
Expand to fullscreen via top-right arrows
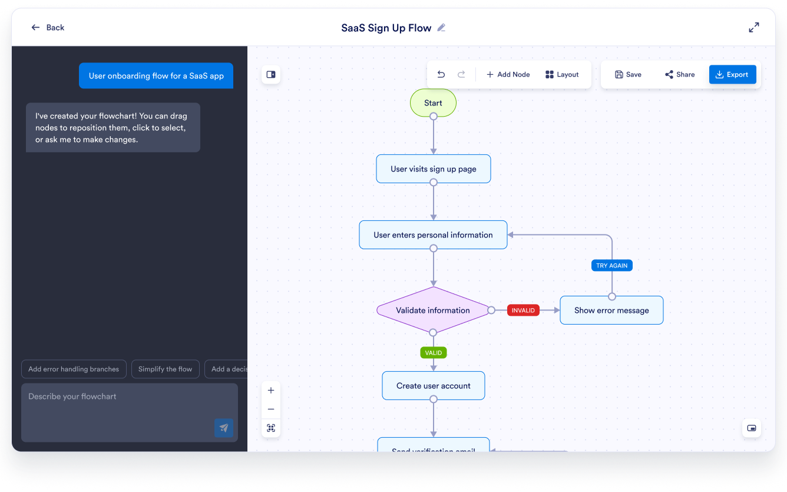pos(754,27)
